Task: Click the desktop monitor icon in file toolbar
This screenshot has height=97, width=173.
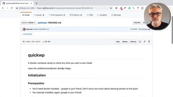Action: (x=140, y=41)
